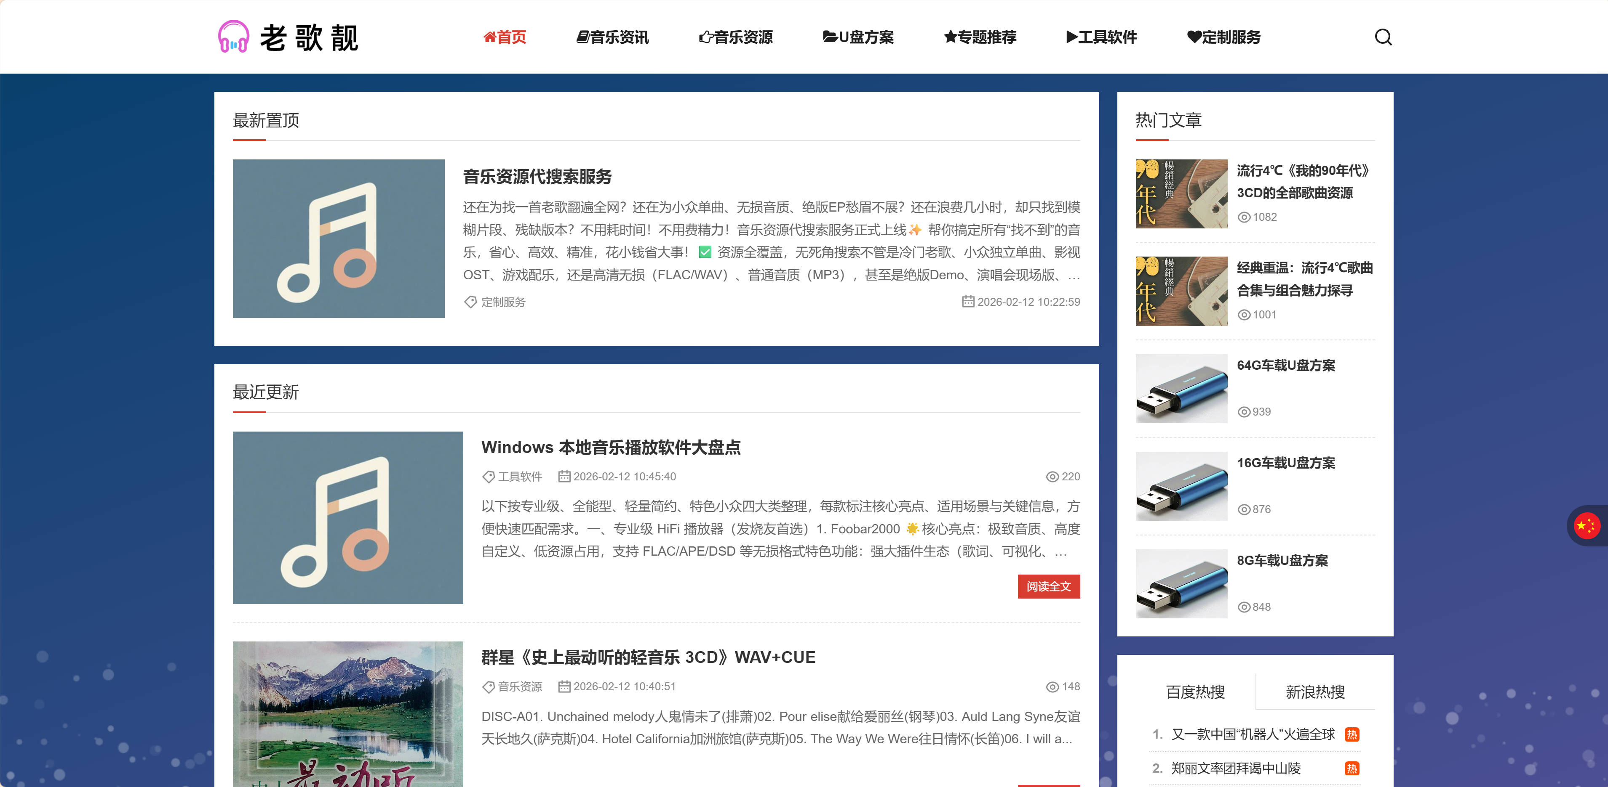
Task: Open article 音乐资源代搜索服务
Action: 537,177
